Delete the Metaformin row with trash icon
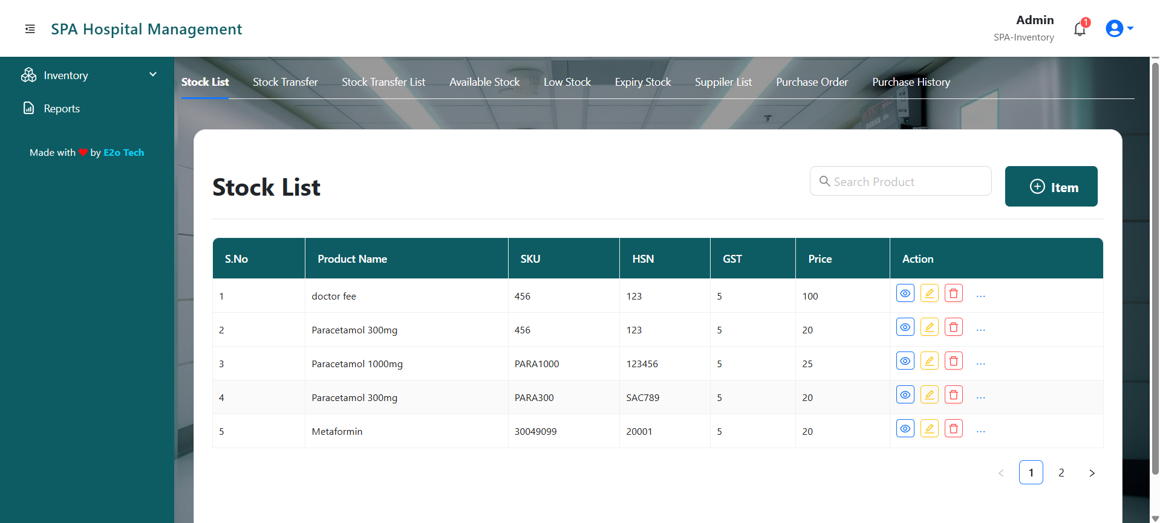Viewport: 1160px width, 523px height. coord(953,429)
